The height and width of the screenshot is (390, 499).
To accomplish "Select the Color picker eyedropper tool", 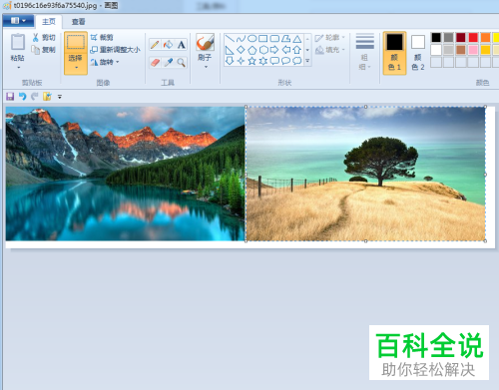I will point(168,62).
